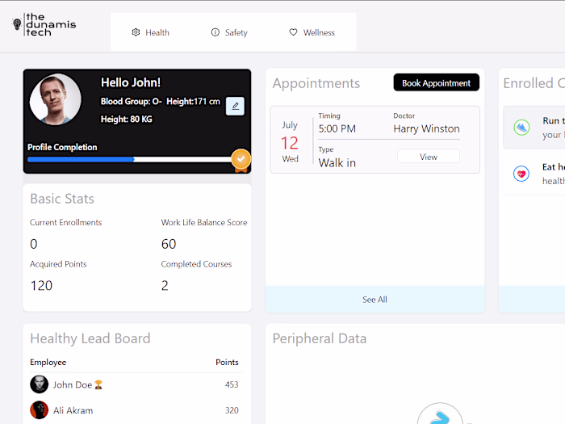The image size is (565, 424).
Task: View the Harry Winston appointment
Action: tap(429, 157)
